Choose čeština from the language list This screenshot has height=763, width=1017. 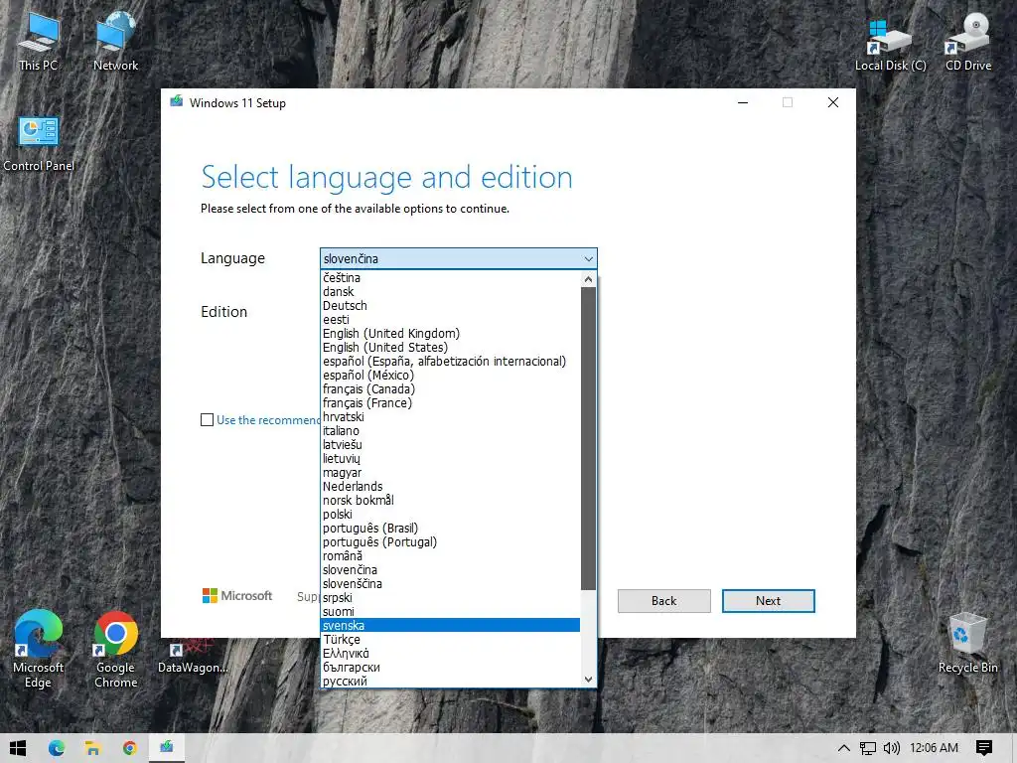click(x=451, y=278)
